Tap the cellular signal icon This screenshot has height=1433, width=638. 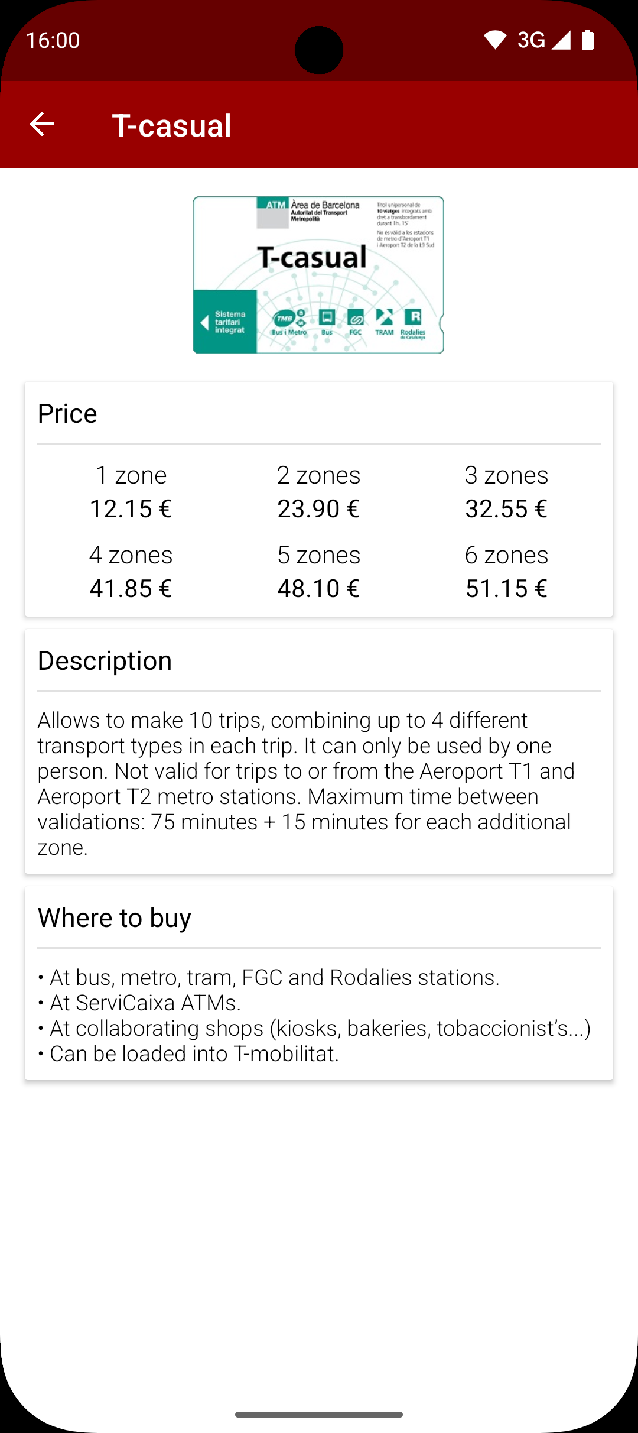[561, 40]
